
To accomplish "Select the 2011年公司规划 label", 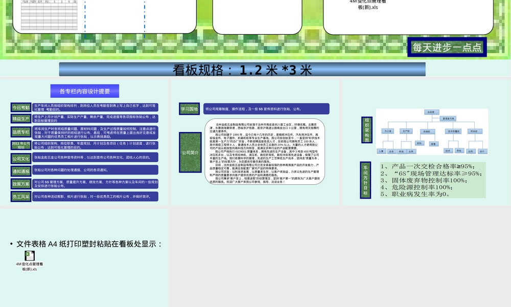I will coord(21,145).
